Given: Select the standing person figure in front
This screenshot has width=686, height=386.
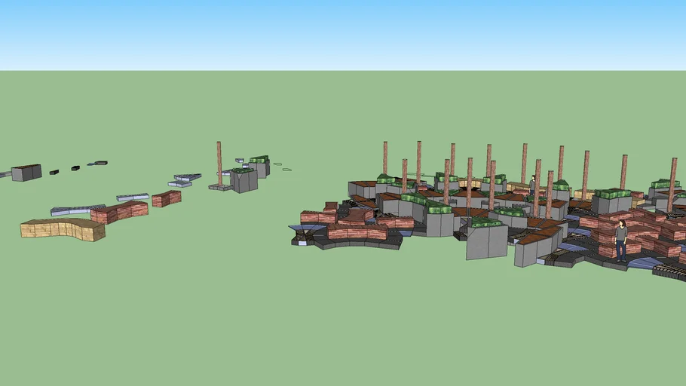Looking at the screenshot, I should coord(620,240).
